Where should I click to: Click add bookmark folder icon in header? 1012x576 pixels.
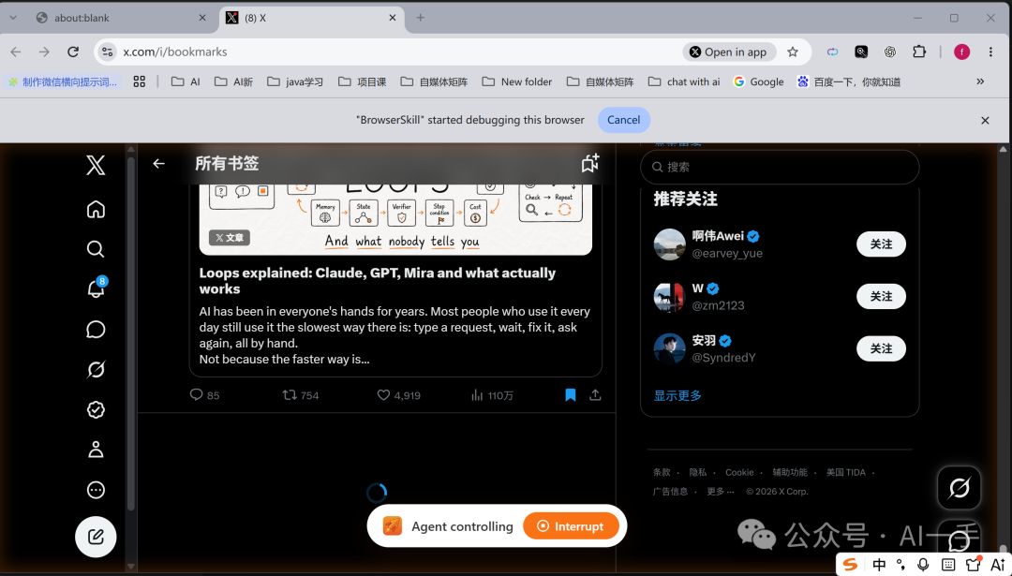(590, 163)
